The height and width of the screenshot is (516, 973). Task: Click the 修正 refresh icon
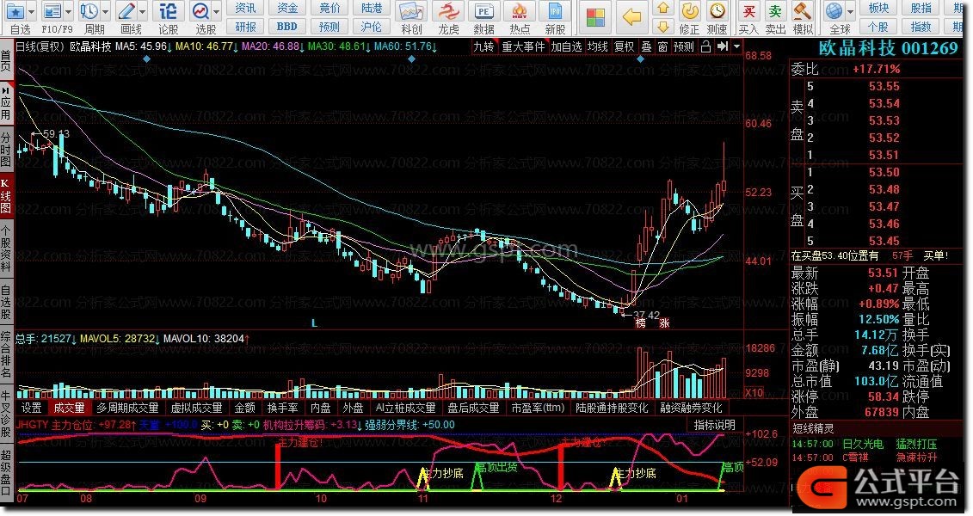click(689, 11)
